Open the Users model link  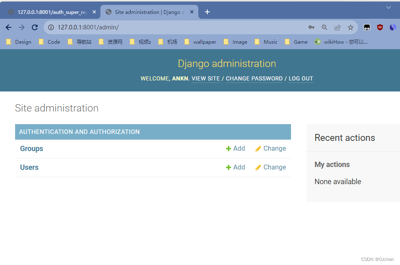click(29, 167)
